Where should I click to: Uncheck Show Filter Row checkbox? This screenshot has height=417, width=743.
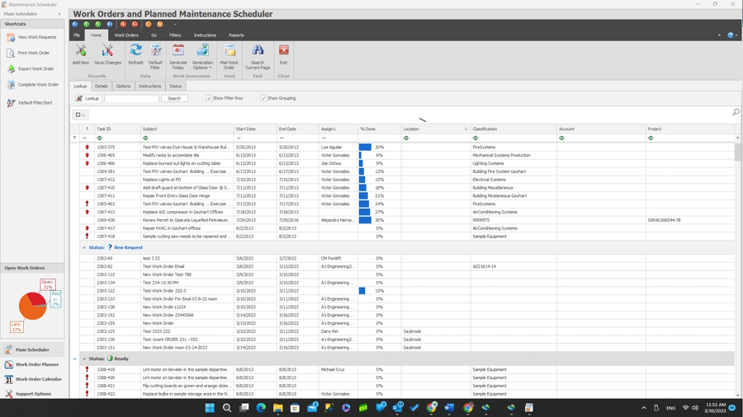point(209,98)
